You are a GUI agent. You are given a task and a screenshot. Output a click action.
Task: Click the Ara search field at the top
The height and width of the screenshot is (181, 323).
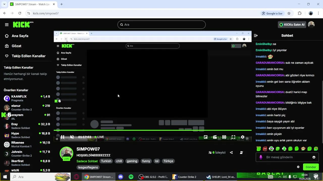click(x=161, y=25)
